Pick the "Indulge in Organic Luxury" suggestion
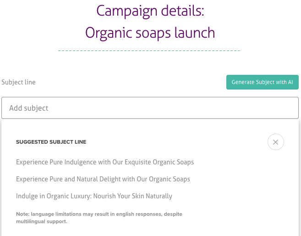Viewport: 301px width, 236px height. (x=94, y=196)
